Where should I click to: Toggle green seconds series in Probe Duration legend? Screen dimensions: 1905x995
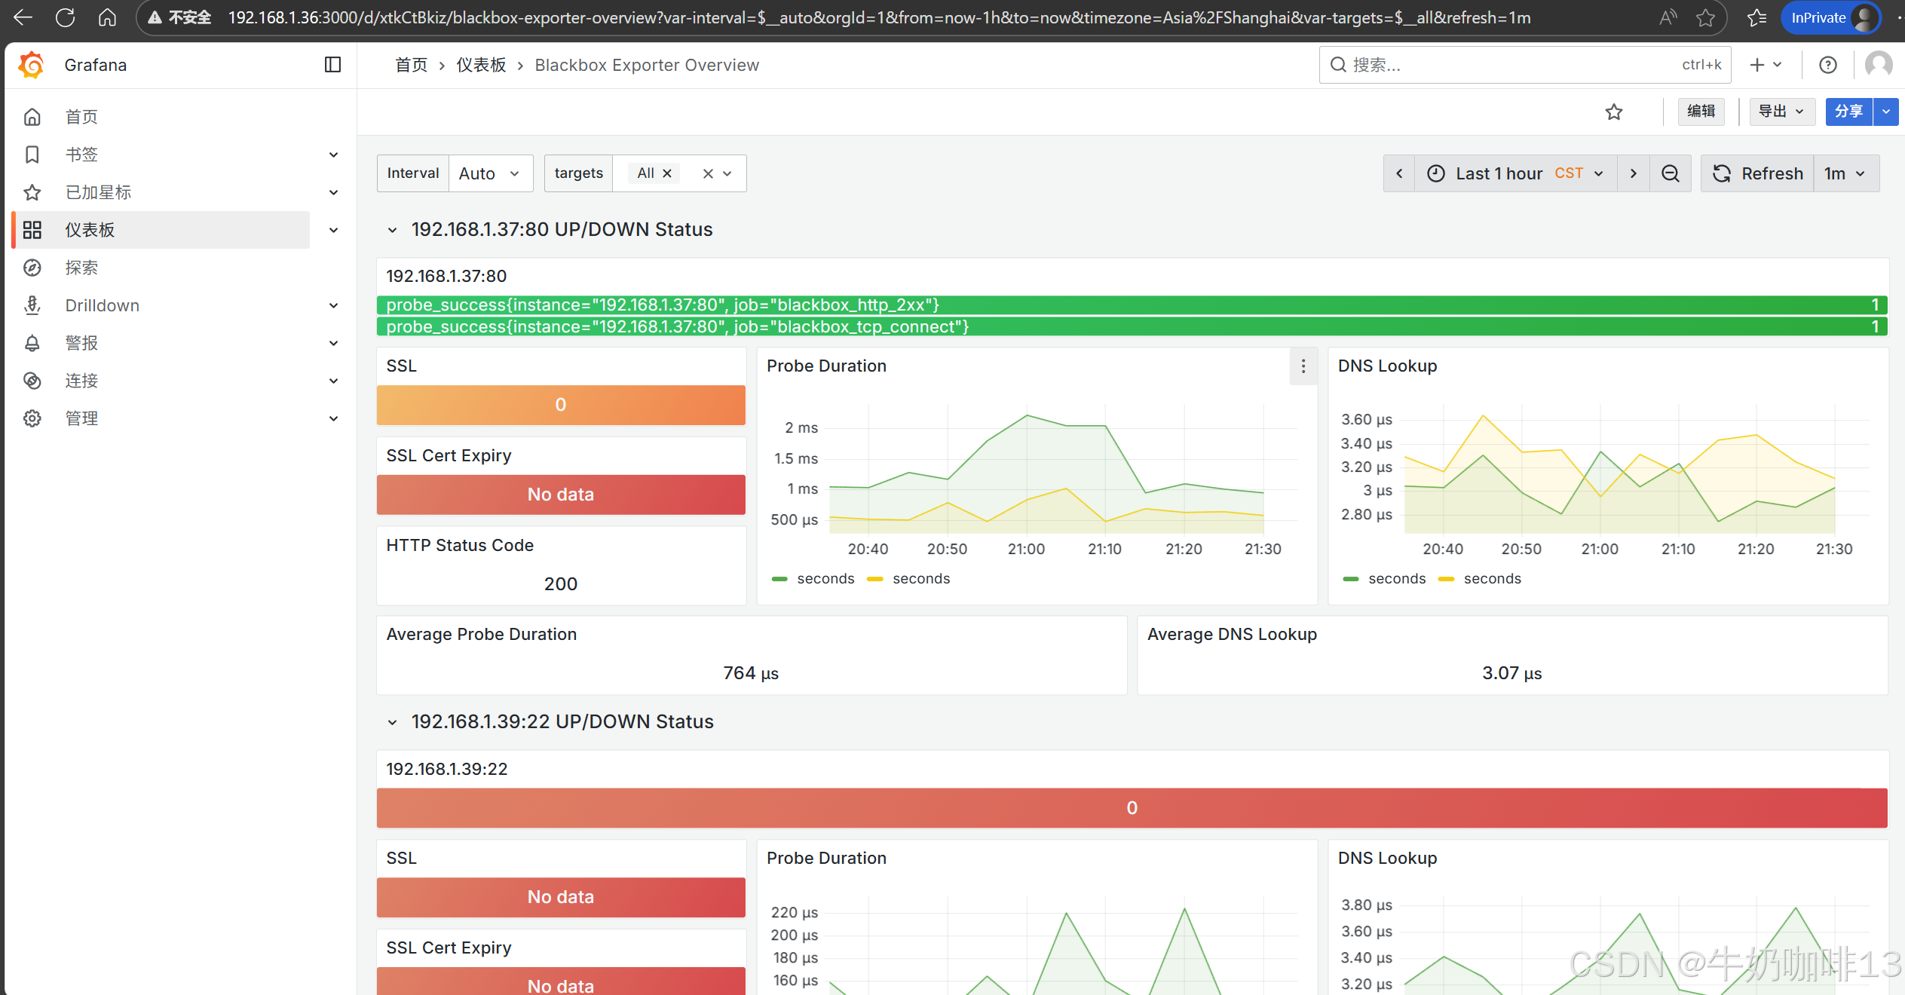pos(825,579)
